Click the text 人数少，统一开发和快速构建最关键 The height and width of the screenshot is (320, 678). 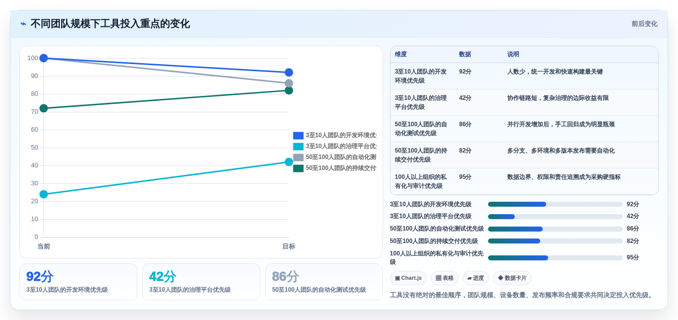[x=555, y=72]
